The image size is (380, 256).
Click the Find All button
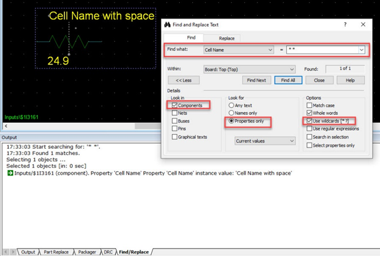click(288, 80)
